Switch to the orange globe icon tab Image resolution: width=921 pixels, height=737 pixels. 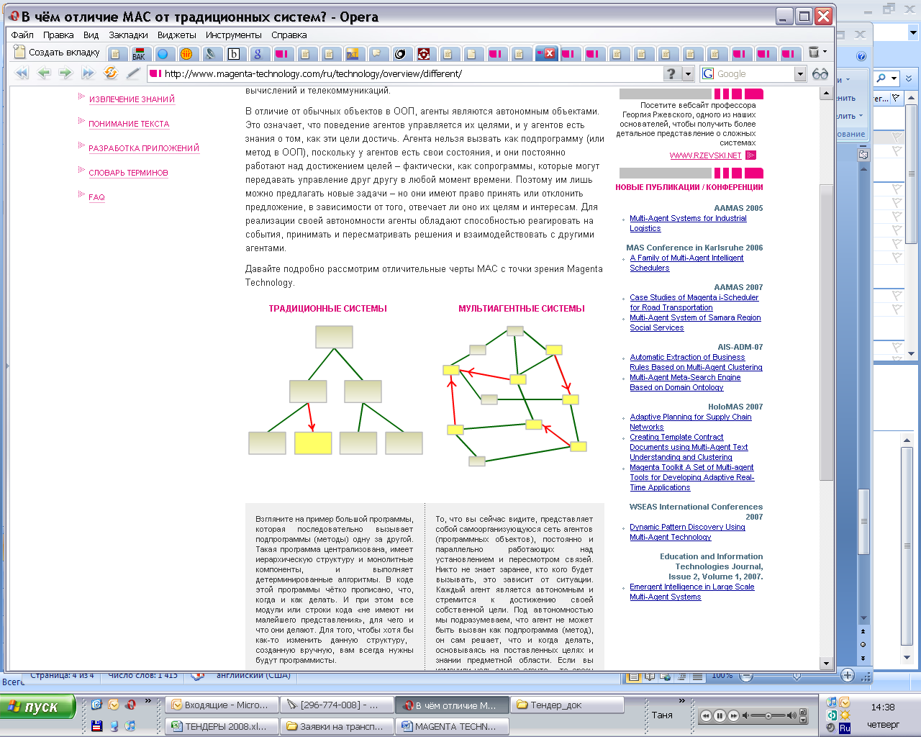coord(186,54)
